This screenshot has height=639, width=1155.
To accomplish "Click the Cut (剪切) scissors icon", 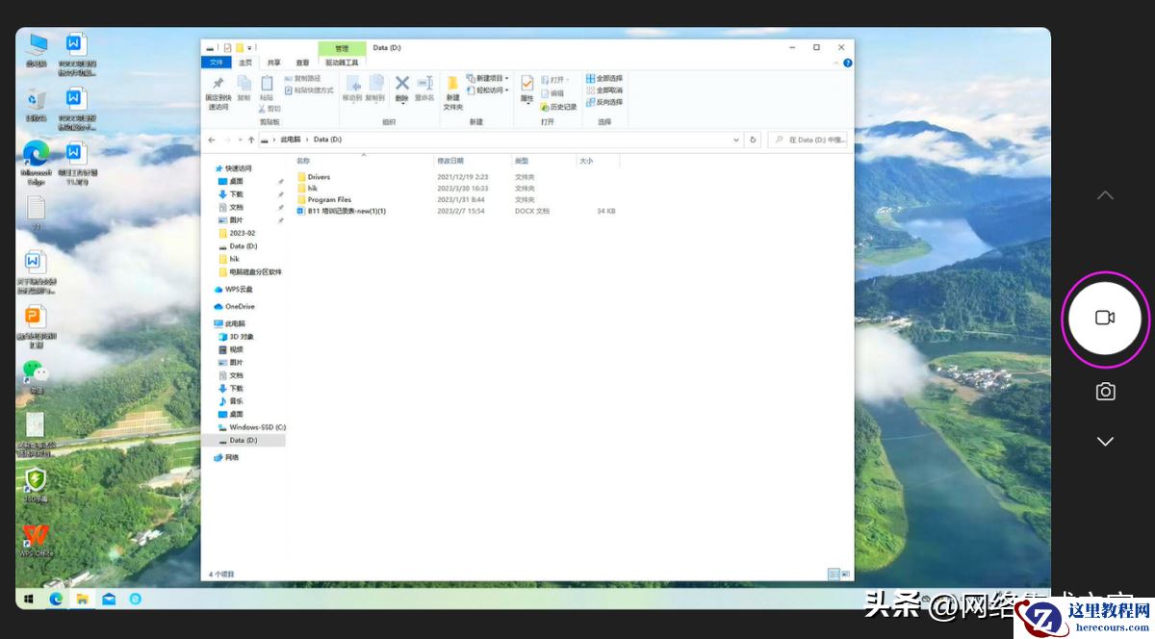I will [269, 109].
